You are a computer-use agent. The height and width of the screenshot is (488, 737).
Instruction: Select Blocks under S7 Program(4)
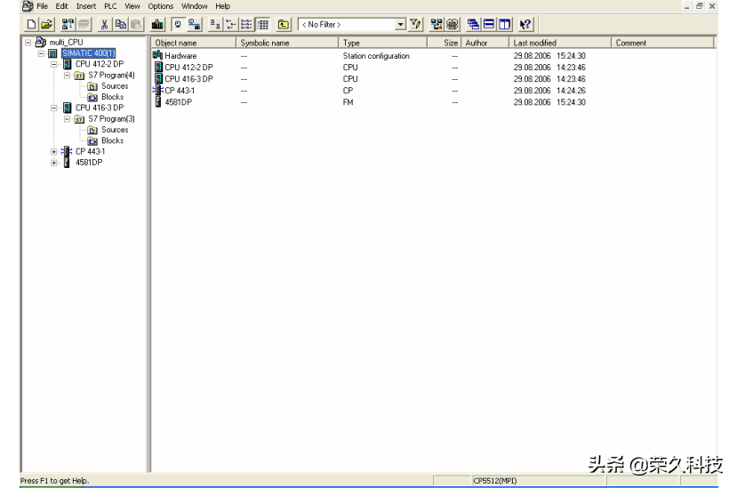coord(112,97)
